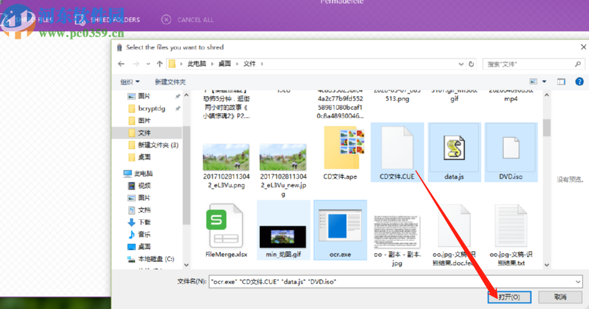This screenshot has width=589, height=309.
Task: Select 20171028113042_eL3Vu_new.jpg thumbnail
Action: point(283,157)
